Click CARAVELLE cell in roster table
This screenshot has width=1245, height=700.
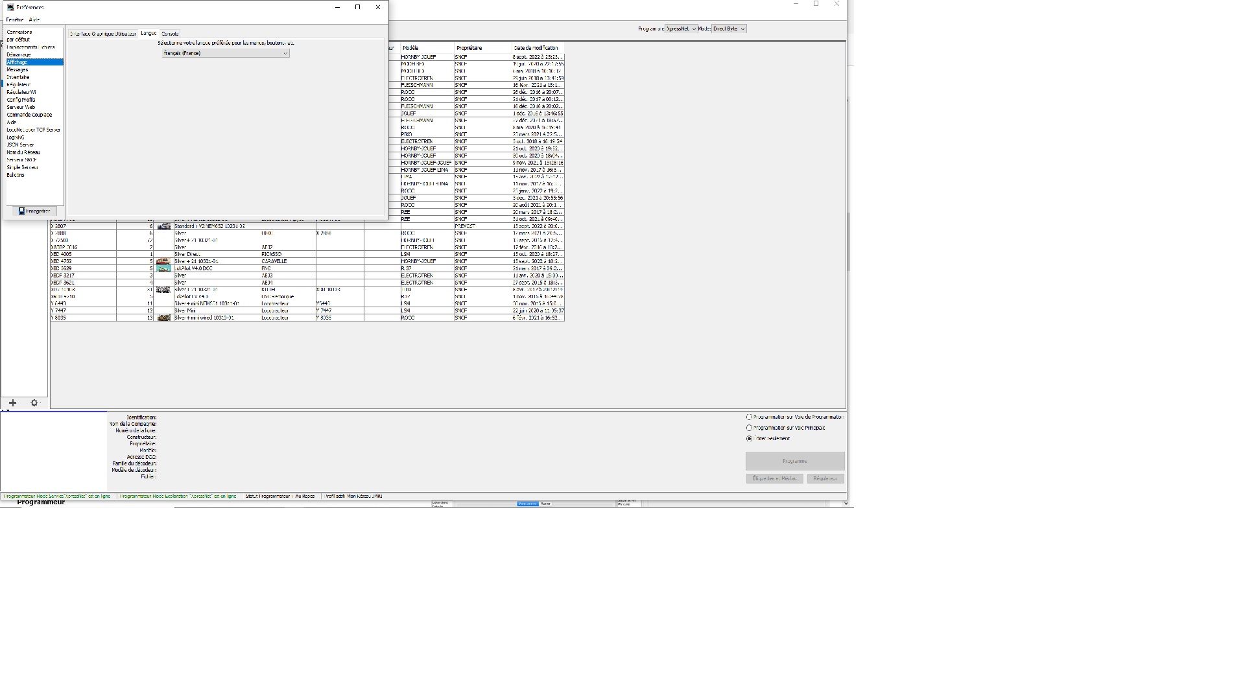click(x=287, y=261)
